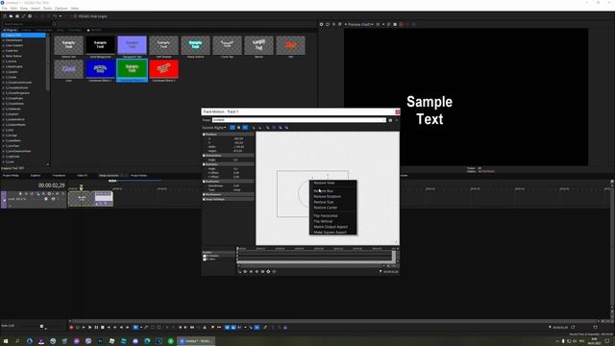The height and width of the screenshot is (346, 615).
Task: Click Open project folder icon
Action: tap(11, 16)
